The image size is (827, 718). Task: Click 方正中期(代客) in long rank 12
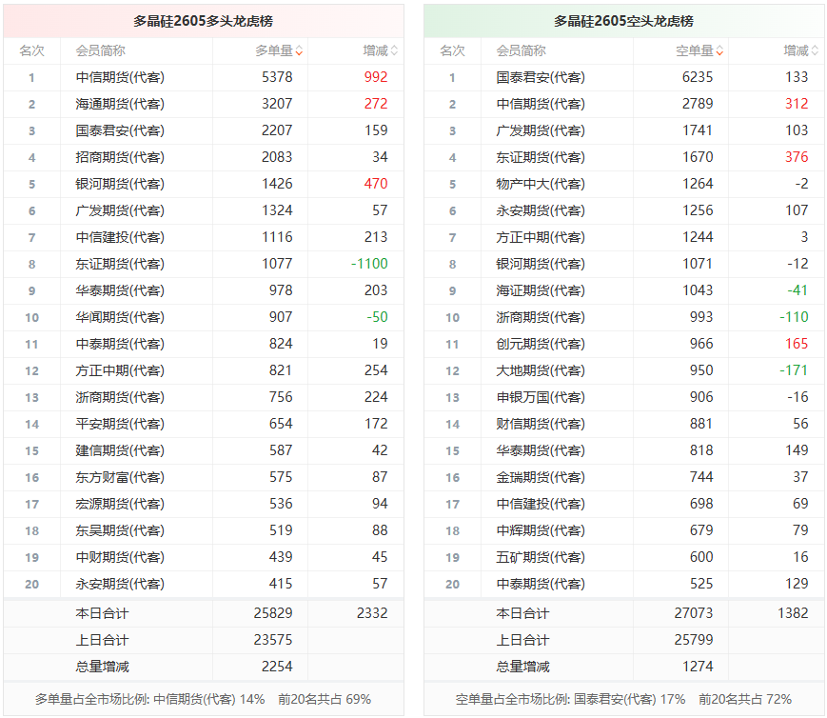(120, 370)
